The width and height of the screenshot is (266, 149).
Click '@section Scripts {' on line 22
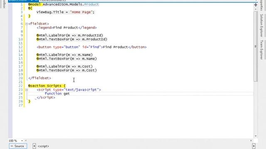(47, 86)
